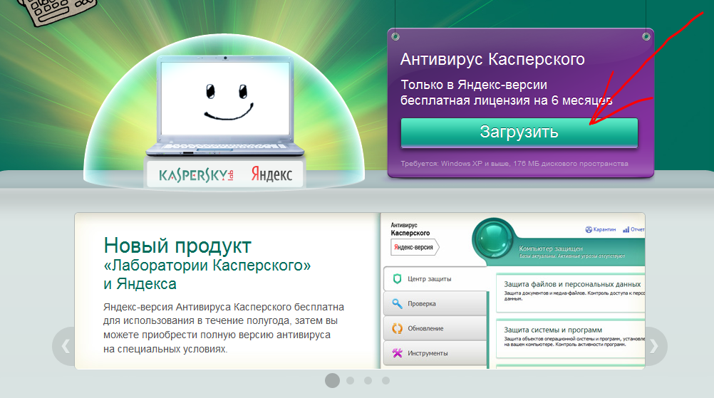Open Центр защиты tab in preview
Screen dimensions: 714x398
click(x=435, y=279)
